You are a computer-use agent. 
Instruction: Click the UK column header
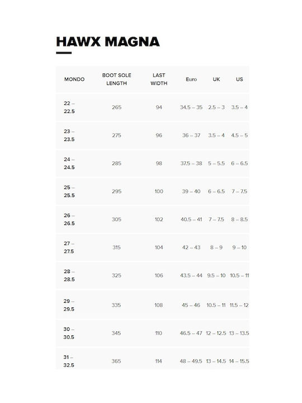[x=216, y=79]
